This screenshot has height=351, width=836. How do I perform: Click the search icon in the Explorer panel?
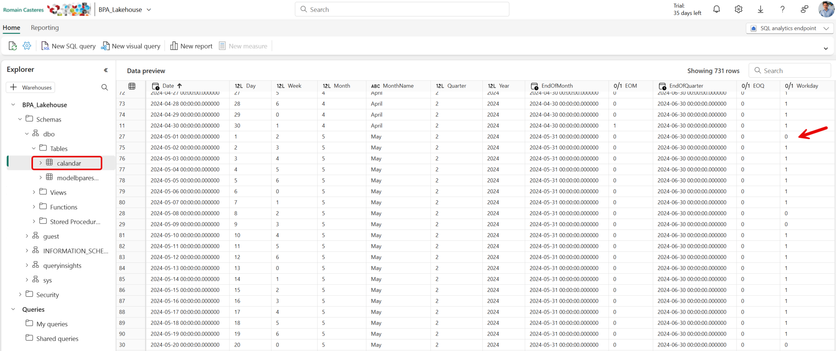tap(104, 87)
